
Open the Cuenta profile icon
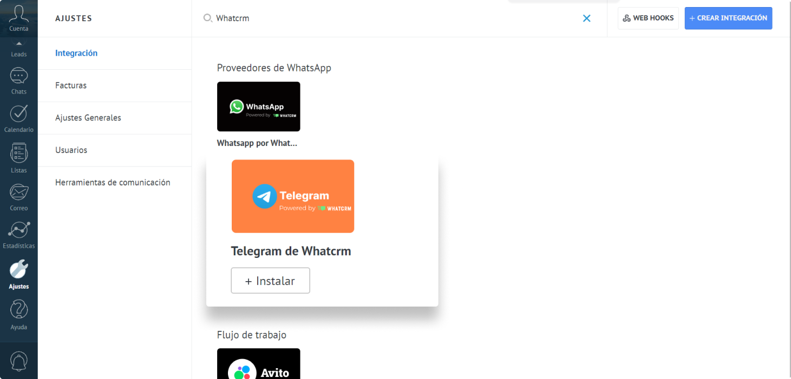(18, 16)
